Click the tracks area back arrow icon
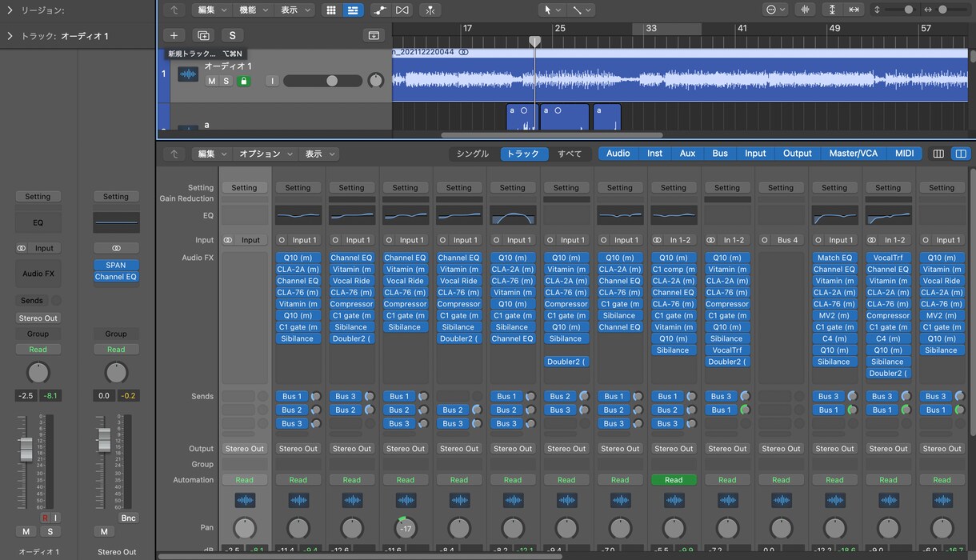Image resolution: width=976 pixels, height=560 pixels. [174, 10]
